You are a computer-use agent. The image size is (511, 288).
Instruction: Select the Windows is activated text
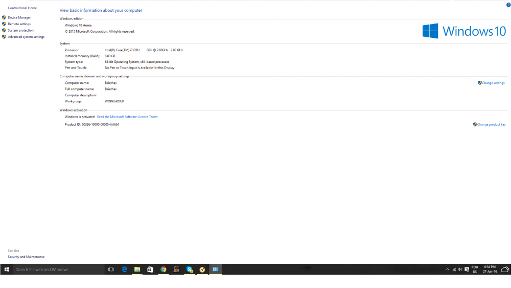[80, 117]
